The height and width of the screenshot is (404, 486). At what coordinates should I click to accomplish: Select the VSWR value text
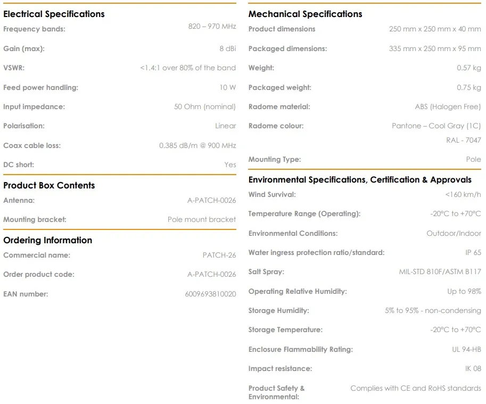click(188, 68)
